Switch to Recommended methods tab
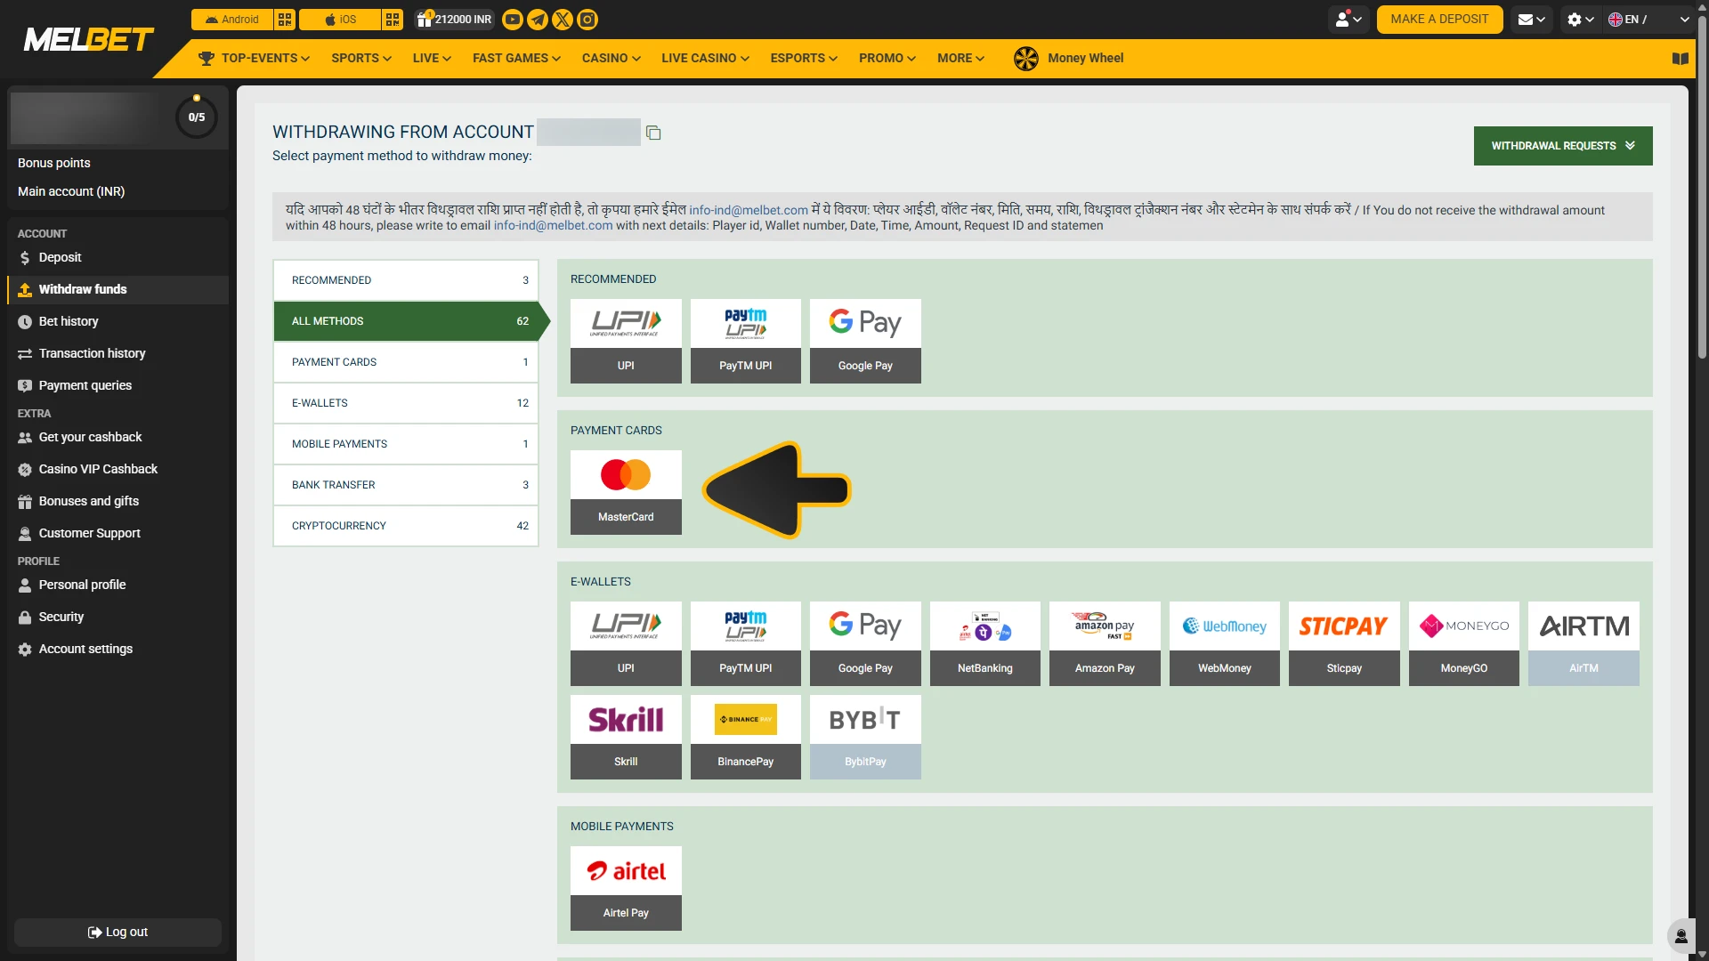Viewport: 1709px width, 961px height. click(x=406, y=280)
